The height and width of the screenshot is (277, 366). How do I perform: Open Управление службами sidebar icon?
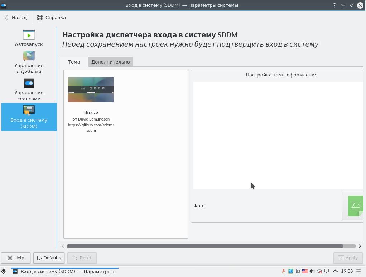(x=29, y=56)
